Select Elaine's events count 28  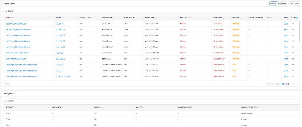coord(95,114)
